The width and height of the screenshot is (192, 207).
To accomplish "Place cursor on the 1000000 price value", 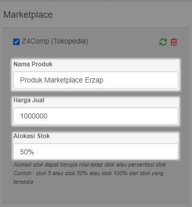I will coord(34,116).
